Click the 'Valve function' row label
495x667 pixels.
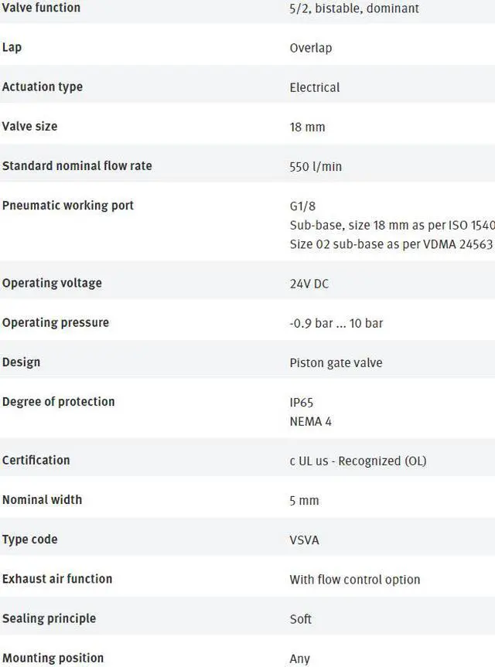41,8
